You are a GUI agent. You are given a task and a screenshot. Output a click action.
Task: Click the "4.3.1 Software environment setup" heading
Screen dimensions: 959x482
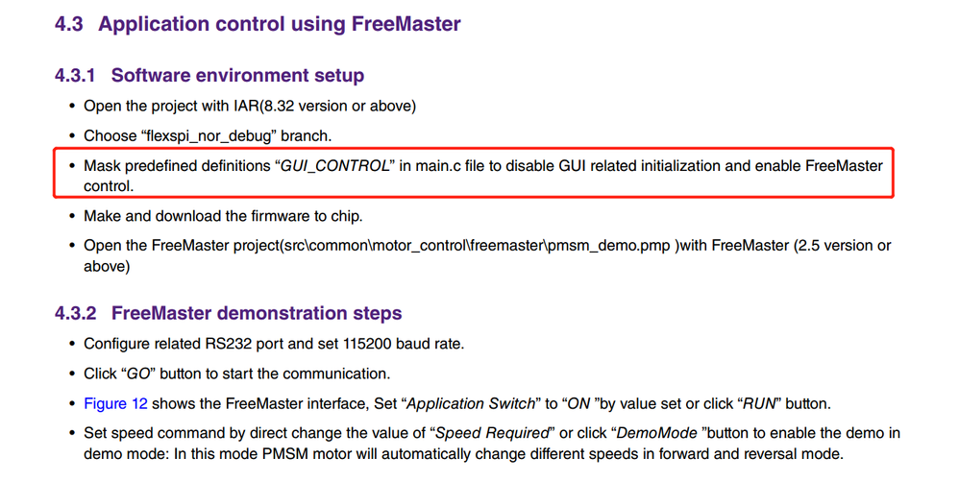tap(237, 75)
